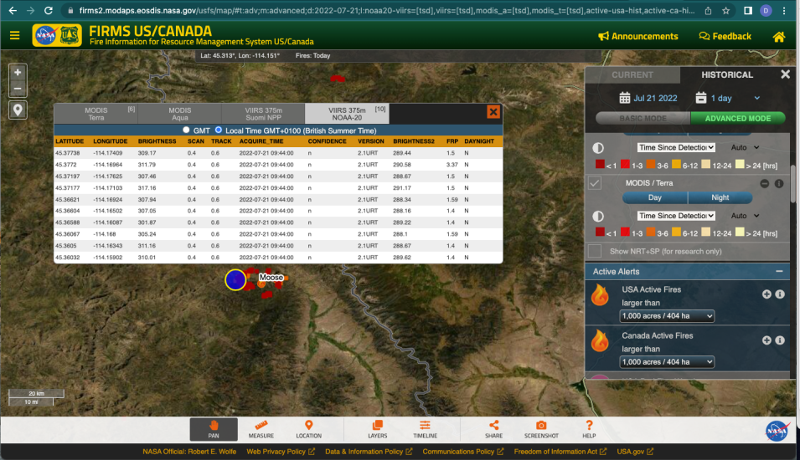The image size is (800, 460).
Task: Open USA.gov link
Action: click(635, 452)
